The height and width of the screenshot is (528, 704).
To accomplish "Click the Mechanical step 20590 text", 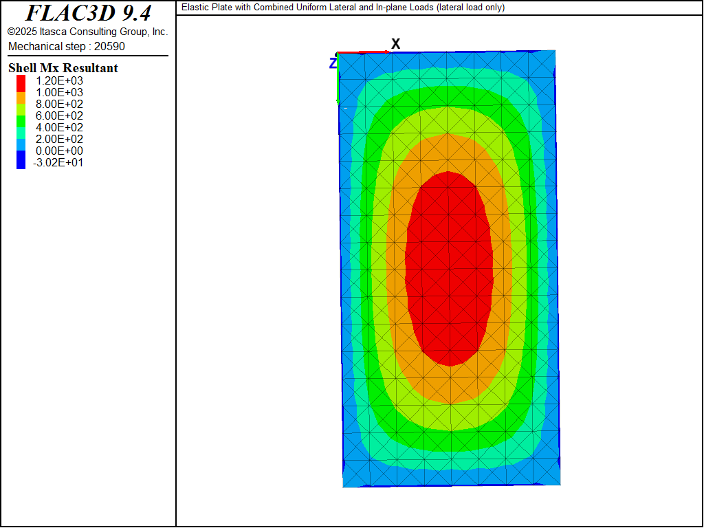I will [x=67, y=46].
